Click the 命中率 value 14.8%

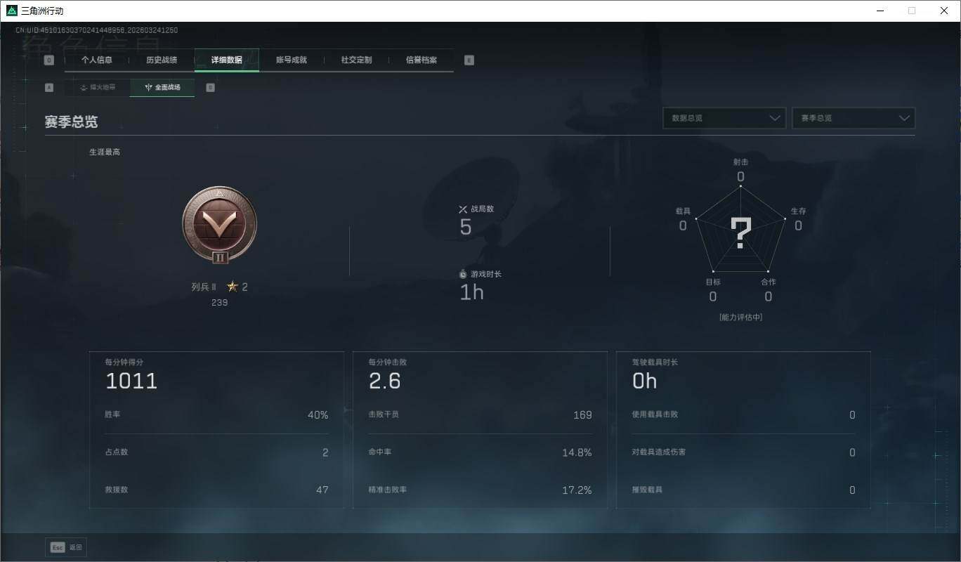577,453
